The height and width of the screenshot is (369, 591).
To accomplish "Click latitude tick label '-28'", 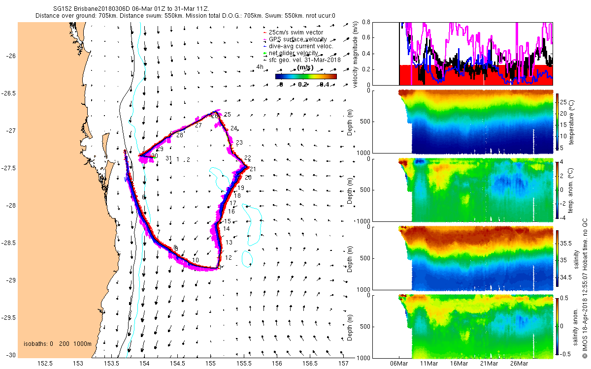I will (11, 206).
